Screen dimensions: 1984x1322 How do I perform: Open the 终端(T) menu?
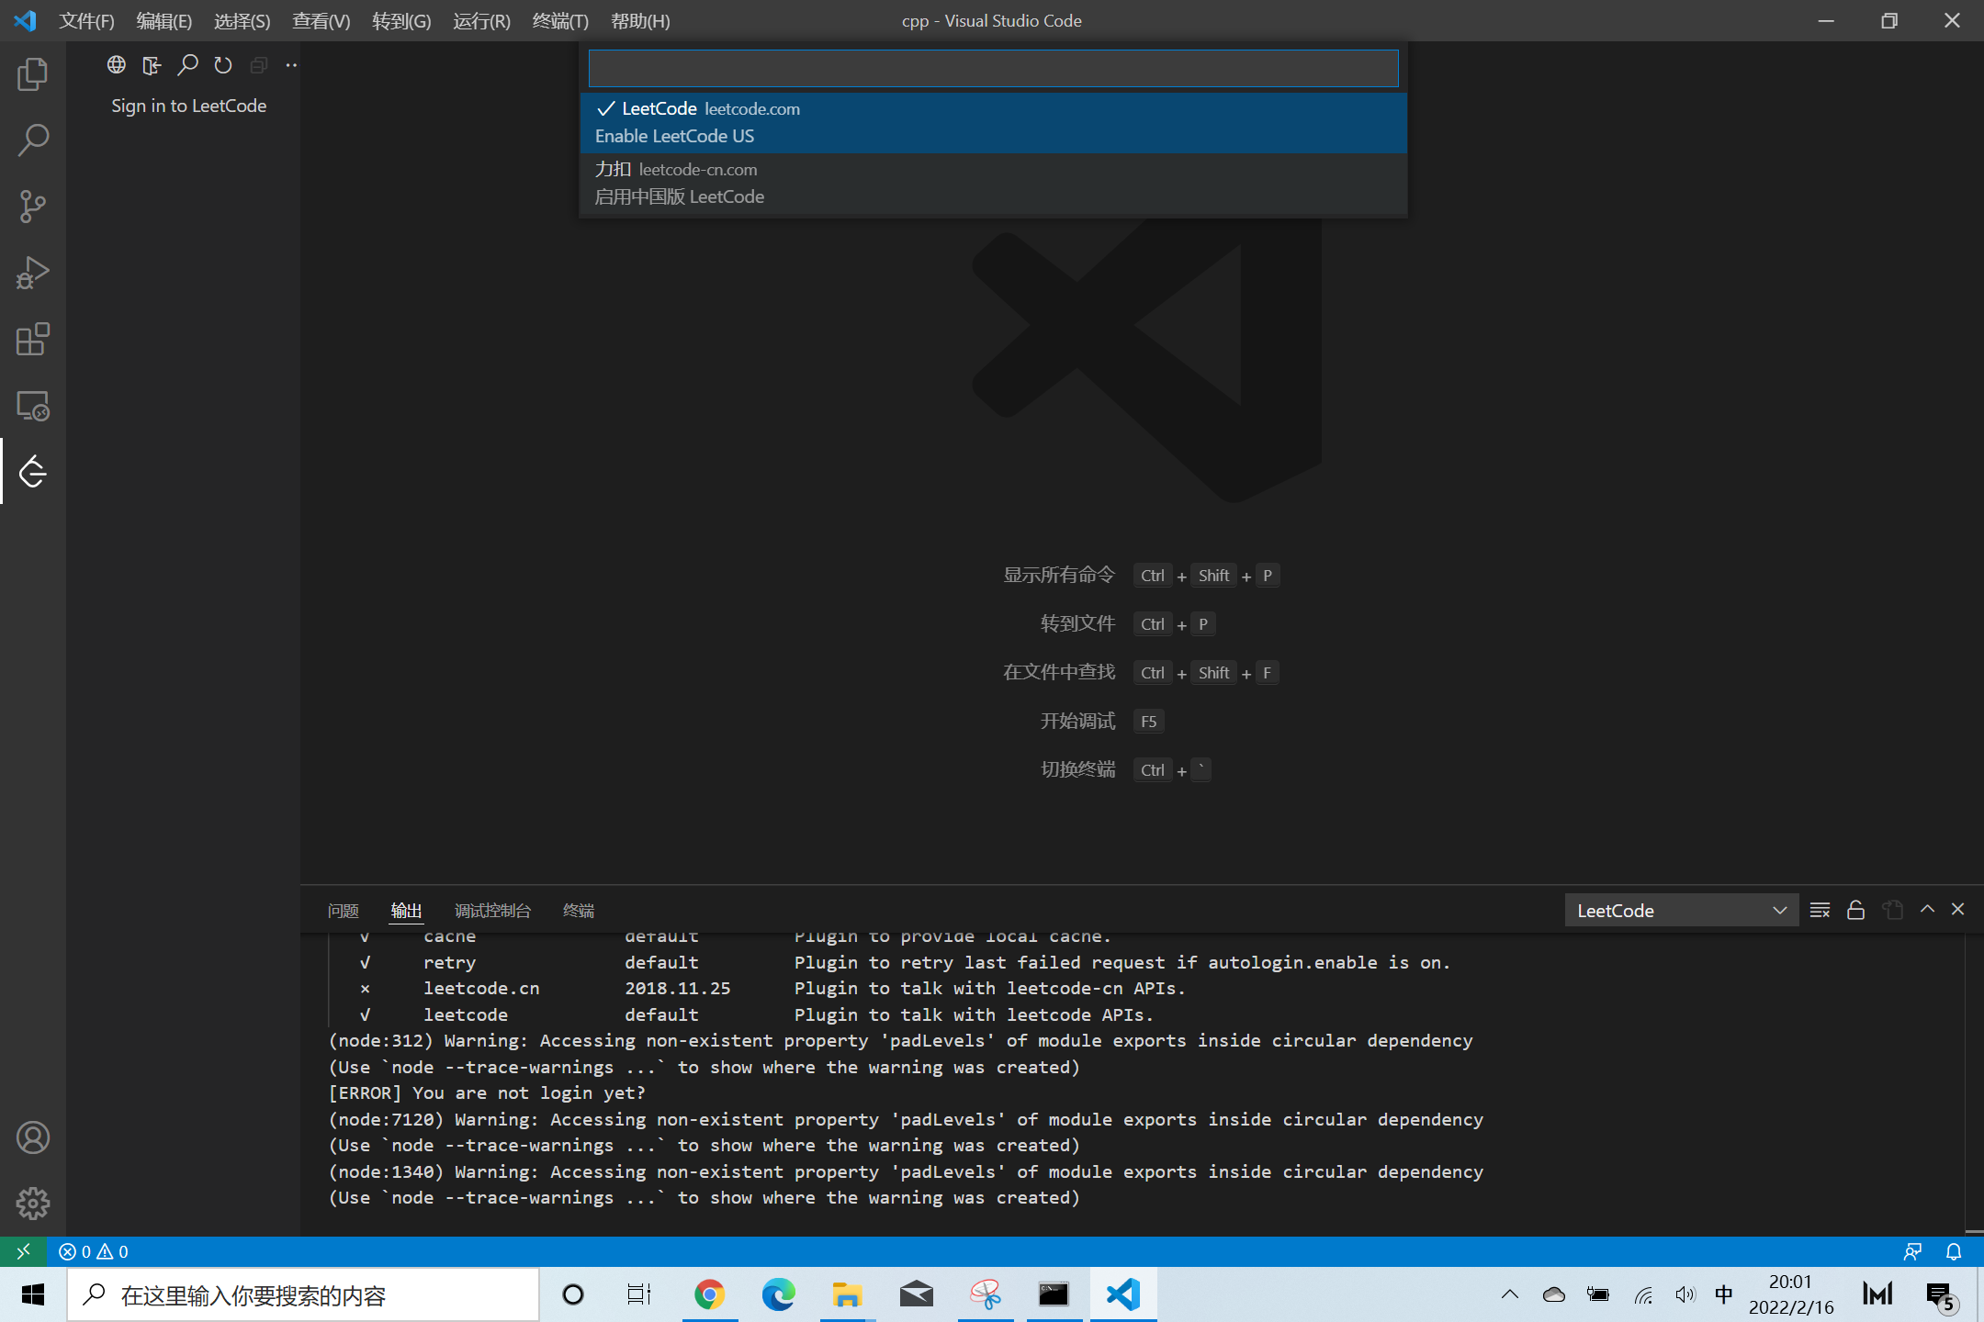tap(560, 20)
